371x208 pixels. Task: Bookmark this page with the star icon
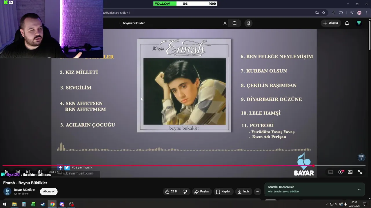coord(323,13)
